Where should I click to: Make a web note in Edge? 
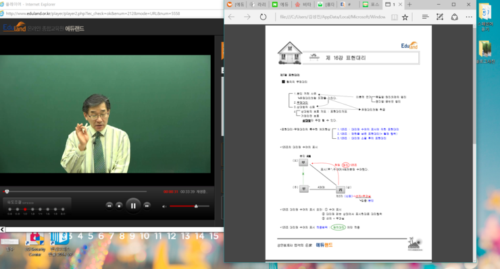click(440, 17)
